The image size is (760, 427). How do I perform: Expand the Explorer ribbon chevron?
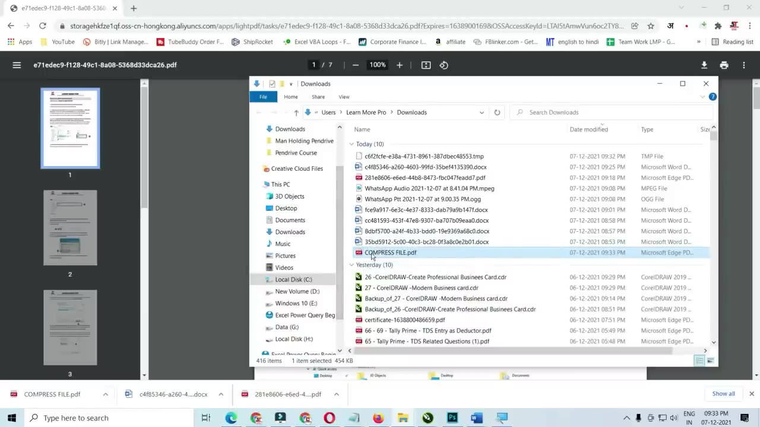point(702,97)
